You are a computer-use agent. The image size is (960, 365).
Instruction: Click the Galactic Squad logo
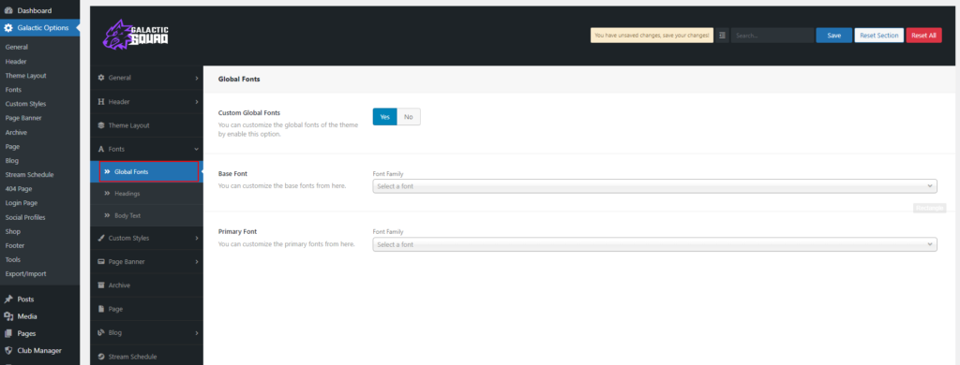coord(135,35)
